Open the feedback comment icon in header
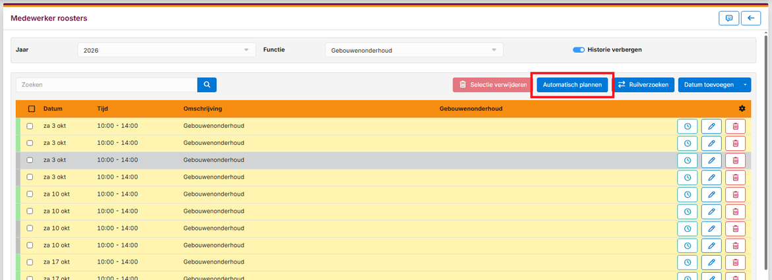Viewport: 772px width, 280px height. tap(729, 18)
